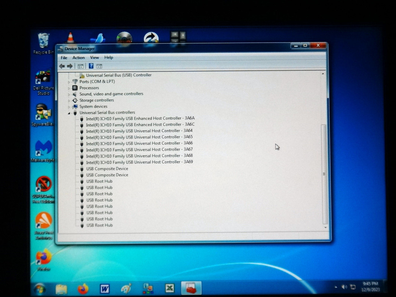Viewport: 396px width, 297px height.
Task: Select USB Universal Host Controller - 3A68
Action: (x=139, y=156)
